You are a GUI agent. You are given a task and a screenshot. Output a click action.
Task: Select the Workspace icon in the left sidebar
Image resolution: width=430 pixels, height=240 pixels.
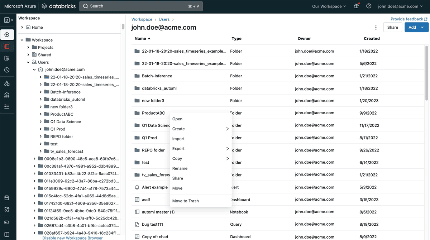pyautogui.click(x=7, y=46)
